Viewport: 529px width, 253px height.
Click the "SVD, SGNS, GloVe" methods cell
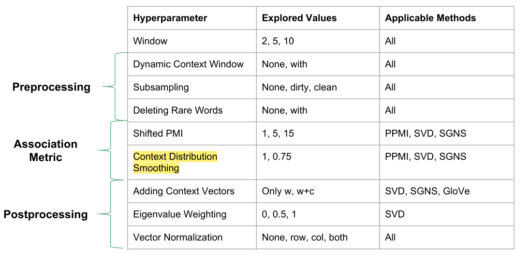click(x=427, y=191)
